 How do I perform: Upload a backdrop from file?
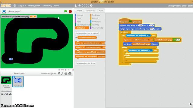pyautogui.click(x=7, y=94)
